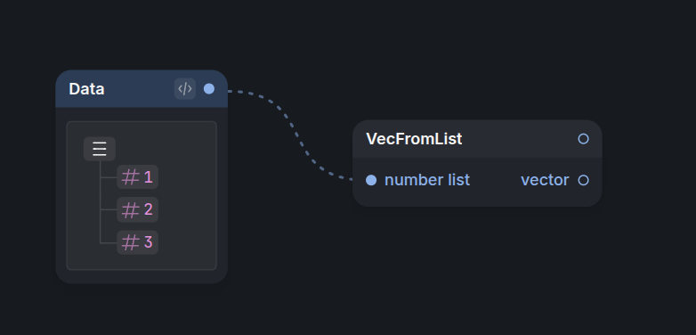Open the code view icon in Data node
This screenshot has width=696, height=335.
184,89
